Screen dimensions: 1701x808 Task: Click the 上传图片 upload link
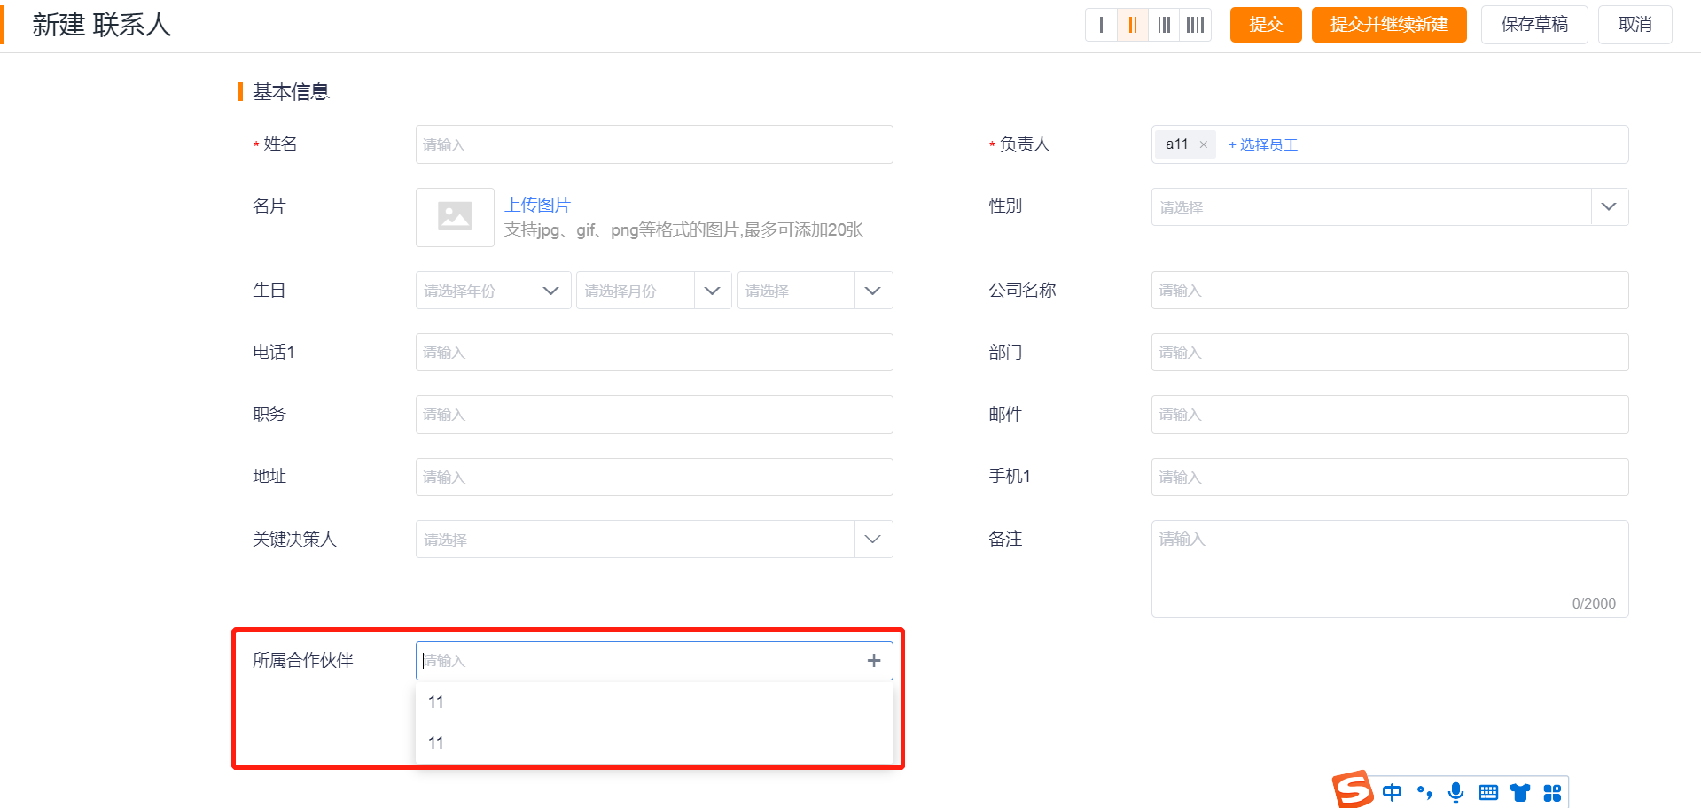(x=537, y=205)
